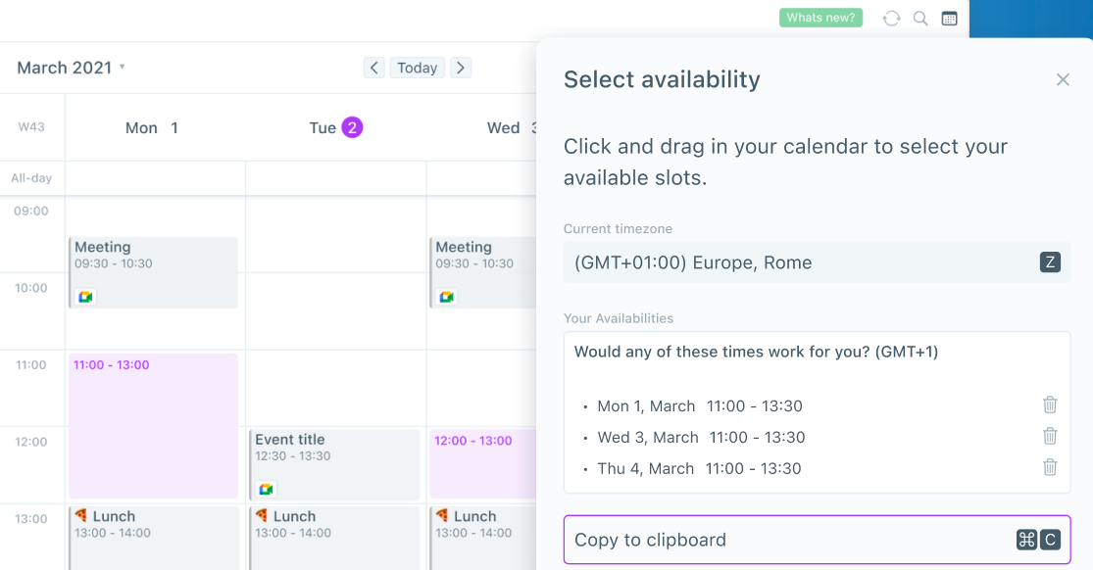Click the Z keyboard shortcut badge
1093x570 pixels.
1050,262
